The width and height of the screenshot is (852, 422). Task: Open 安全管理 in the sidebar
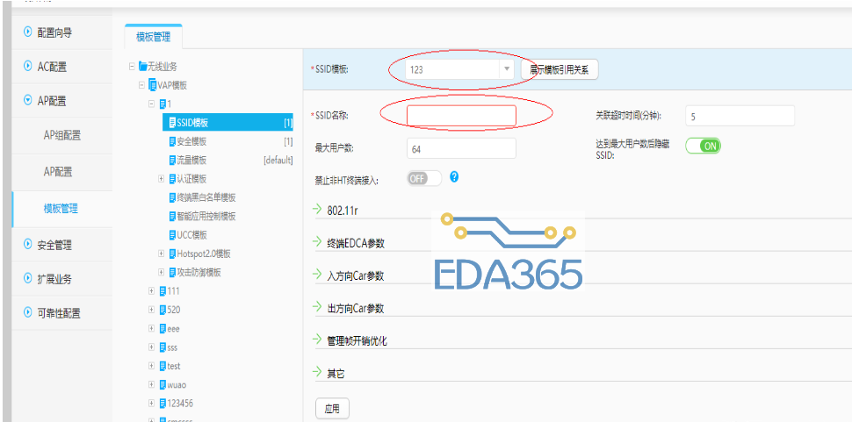(x=62, y=245)
